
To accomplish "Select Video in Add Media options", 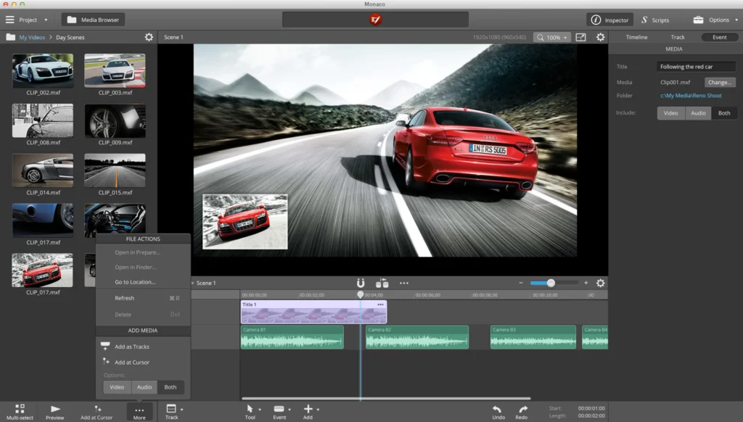I will 117,387.
